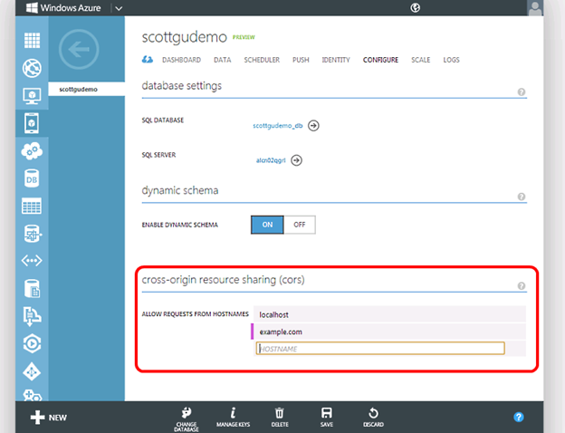Save configuration changes
Viewport: 565px width, 433px height.
pos(327,417)
